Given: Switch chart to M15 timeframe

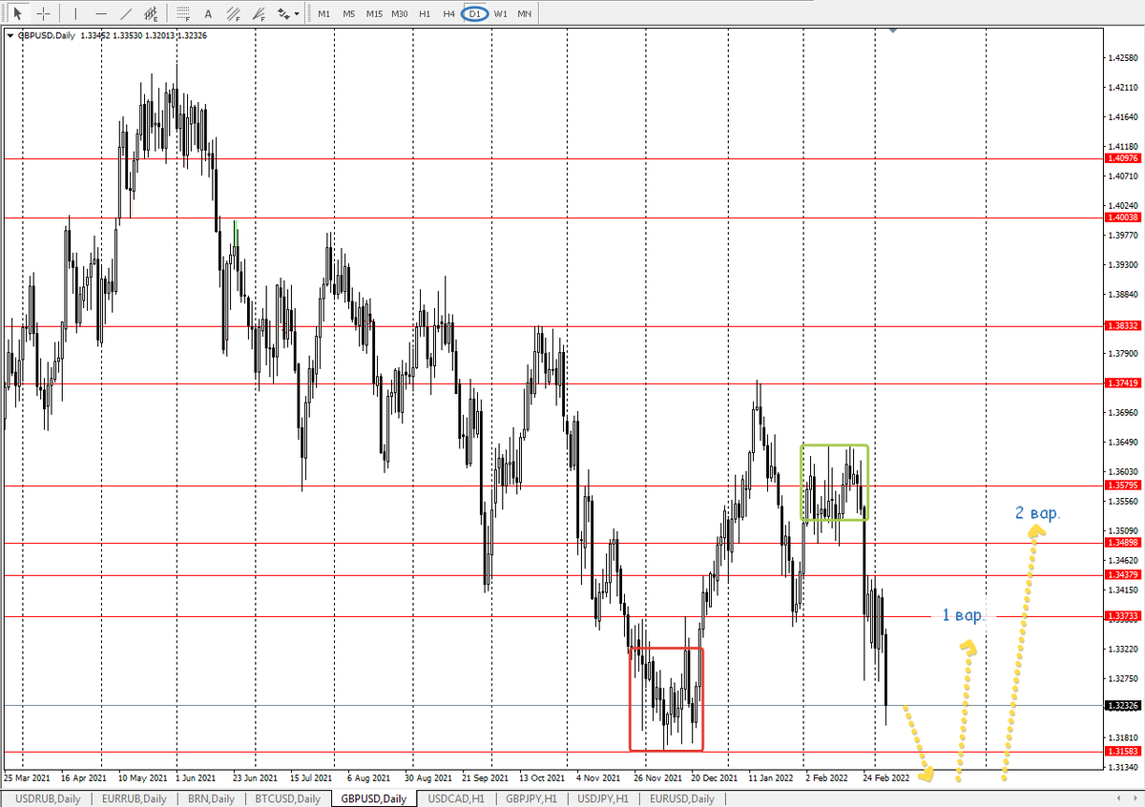Looking at the screenshot, I should [374, 13].
